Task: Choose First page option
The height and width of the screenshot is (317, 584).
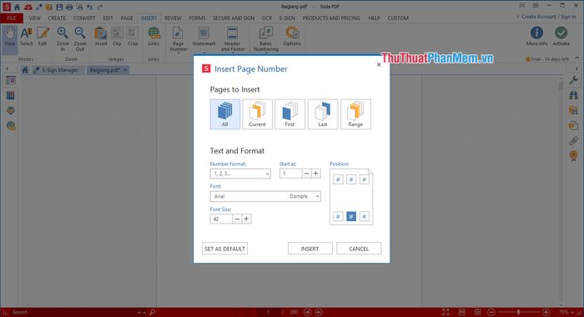Action: coord(289,114)
